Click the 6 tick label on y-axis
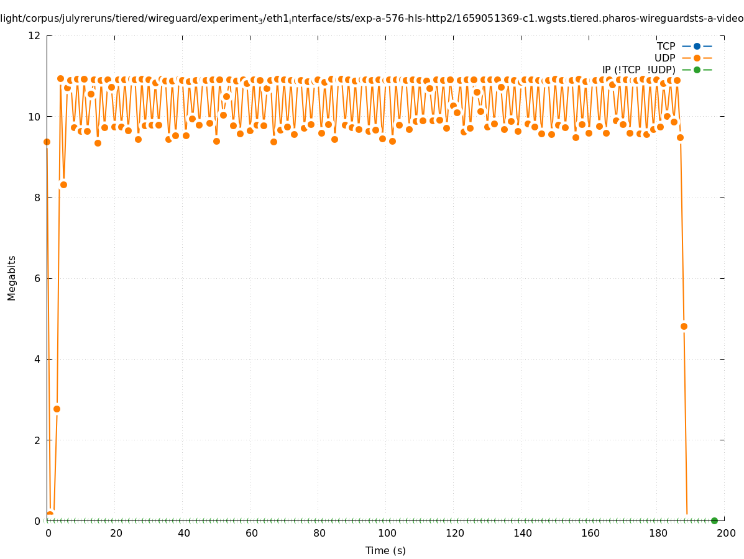The width and height of the screenshot is (744, 559). pyautogui.click(x=37, y=278)
